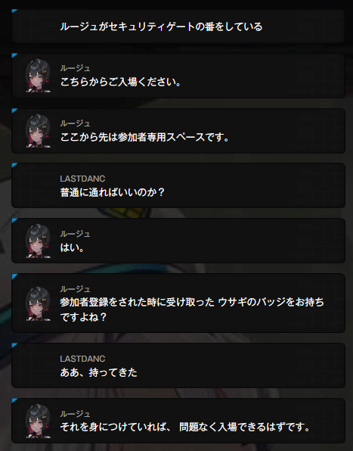Viewport: 353px width, 451px height.
Task: Click blue corner marker on 普通に通ればいいのか box
Action: pyautogui.click(x=14, y=165)
